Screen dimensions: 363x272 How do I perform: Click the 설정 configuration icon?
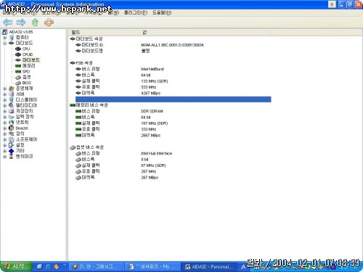pos(12,145)
